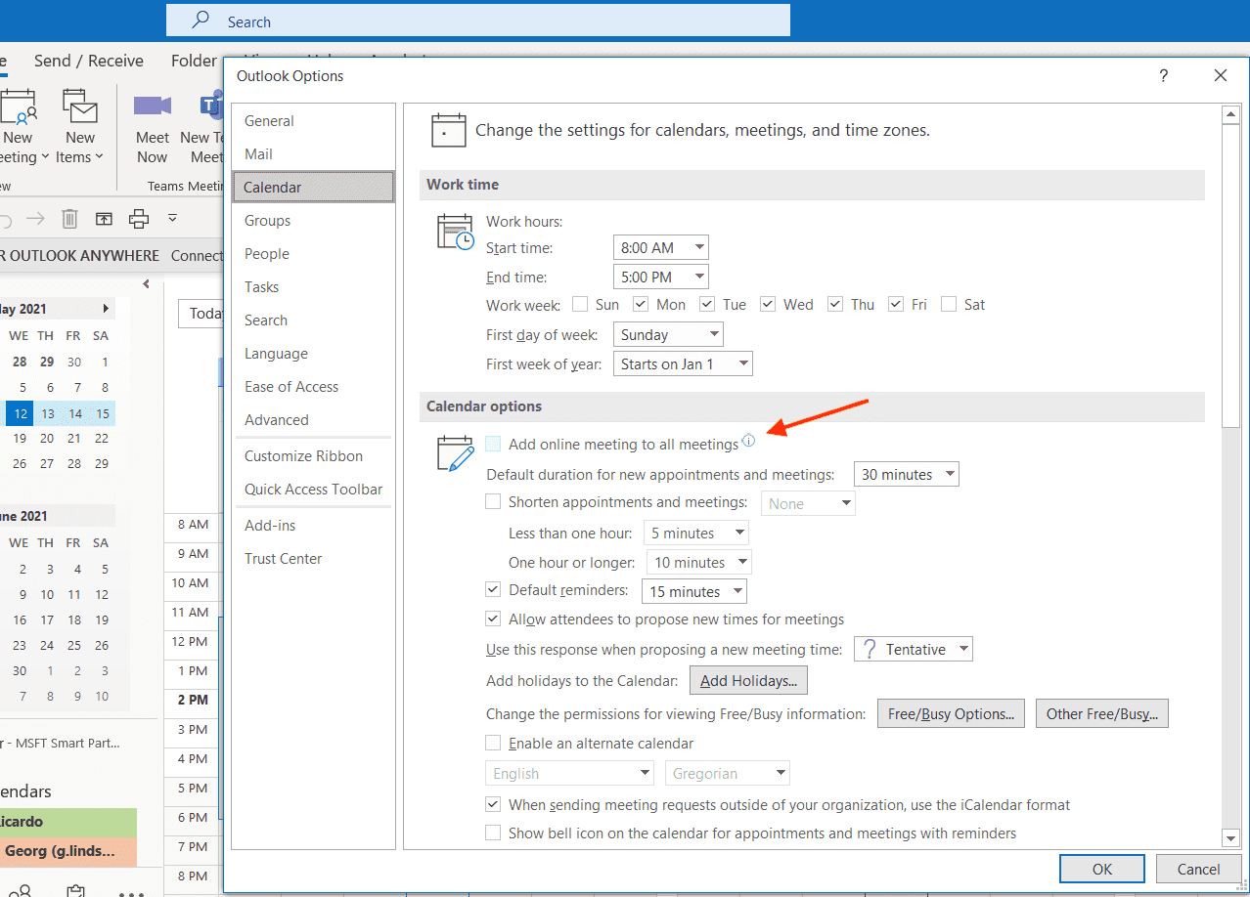Open the Send / Receive ribbon tab

point(89,61)
